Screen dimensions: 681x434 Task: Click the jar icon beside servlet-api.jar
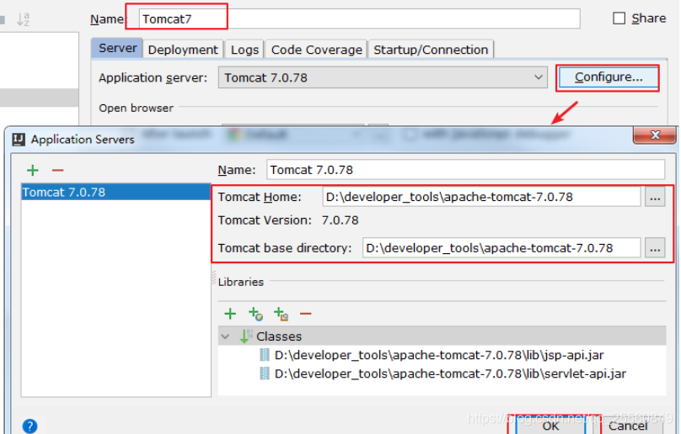265,373
